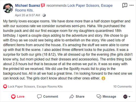The height and width of the screenshot is (102, 136).
Task: Click the public globe privacy icon
Action: coord(44,15)
